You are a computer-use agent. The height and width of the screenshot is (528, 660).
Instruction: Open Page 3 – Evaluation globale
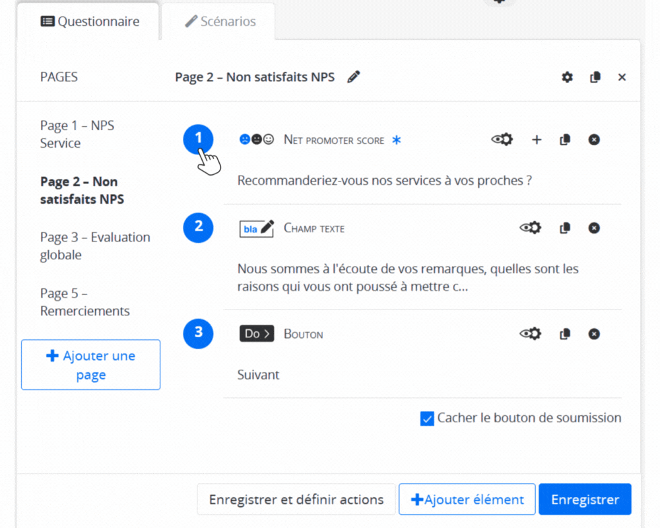coord(95,246)
